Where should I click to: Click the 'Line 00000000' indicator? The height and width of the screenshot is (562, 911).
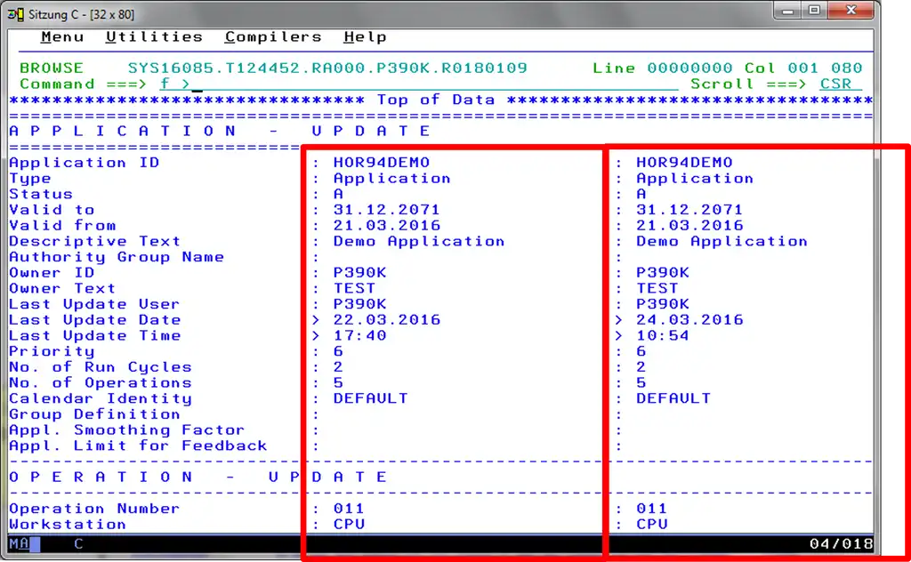pyautogui.click(x=662, y=68)
